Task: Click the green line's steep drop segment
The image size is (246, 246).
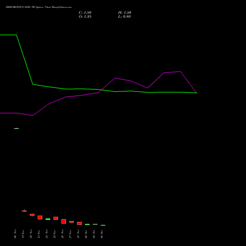Action: (25, 60)
